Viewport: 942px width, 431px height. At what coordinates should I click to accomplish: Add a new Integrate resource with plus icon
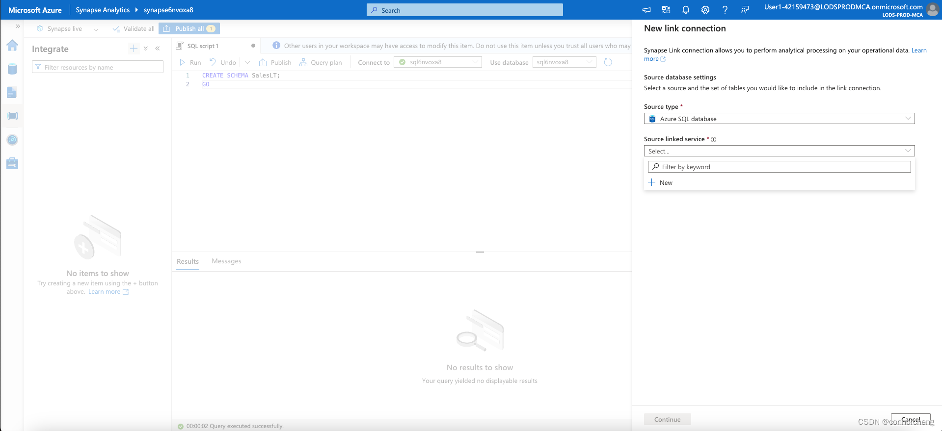pyautogui.click(x=134, y=48)
